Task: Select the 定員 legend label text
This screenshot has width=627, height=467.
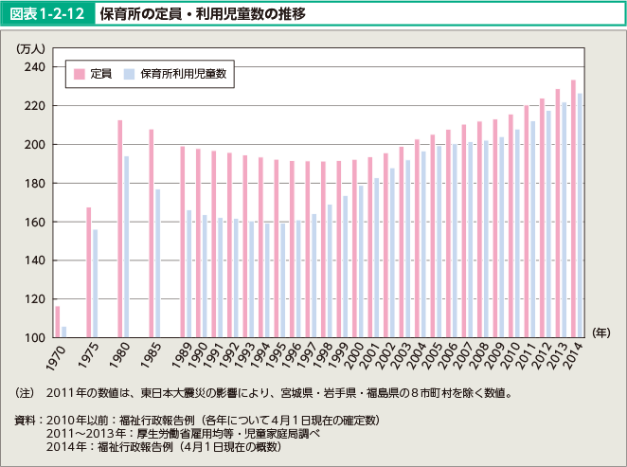Action: point(101,73)
